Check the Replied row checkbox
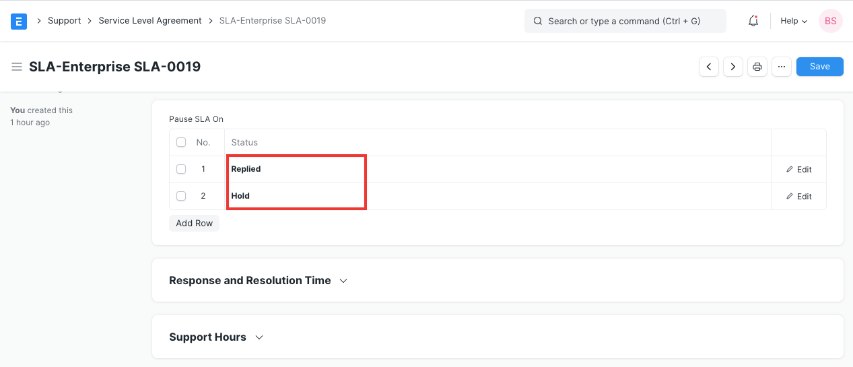 point(181,169)
